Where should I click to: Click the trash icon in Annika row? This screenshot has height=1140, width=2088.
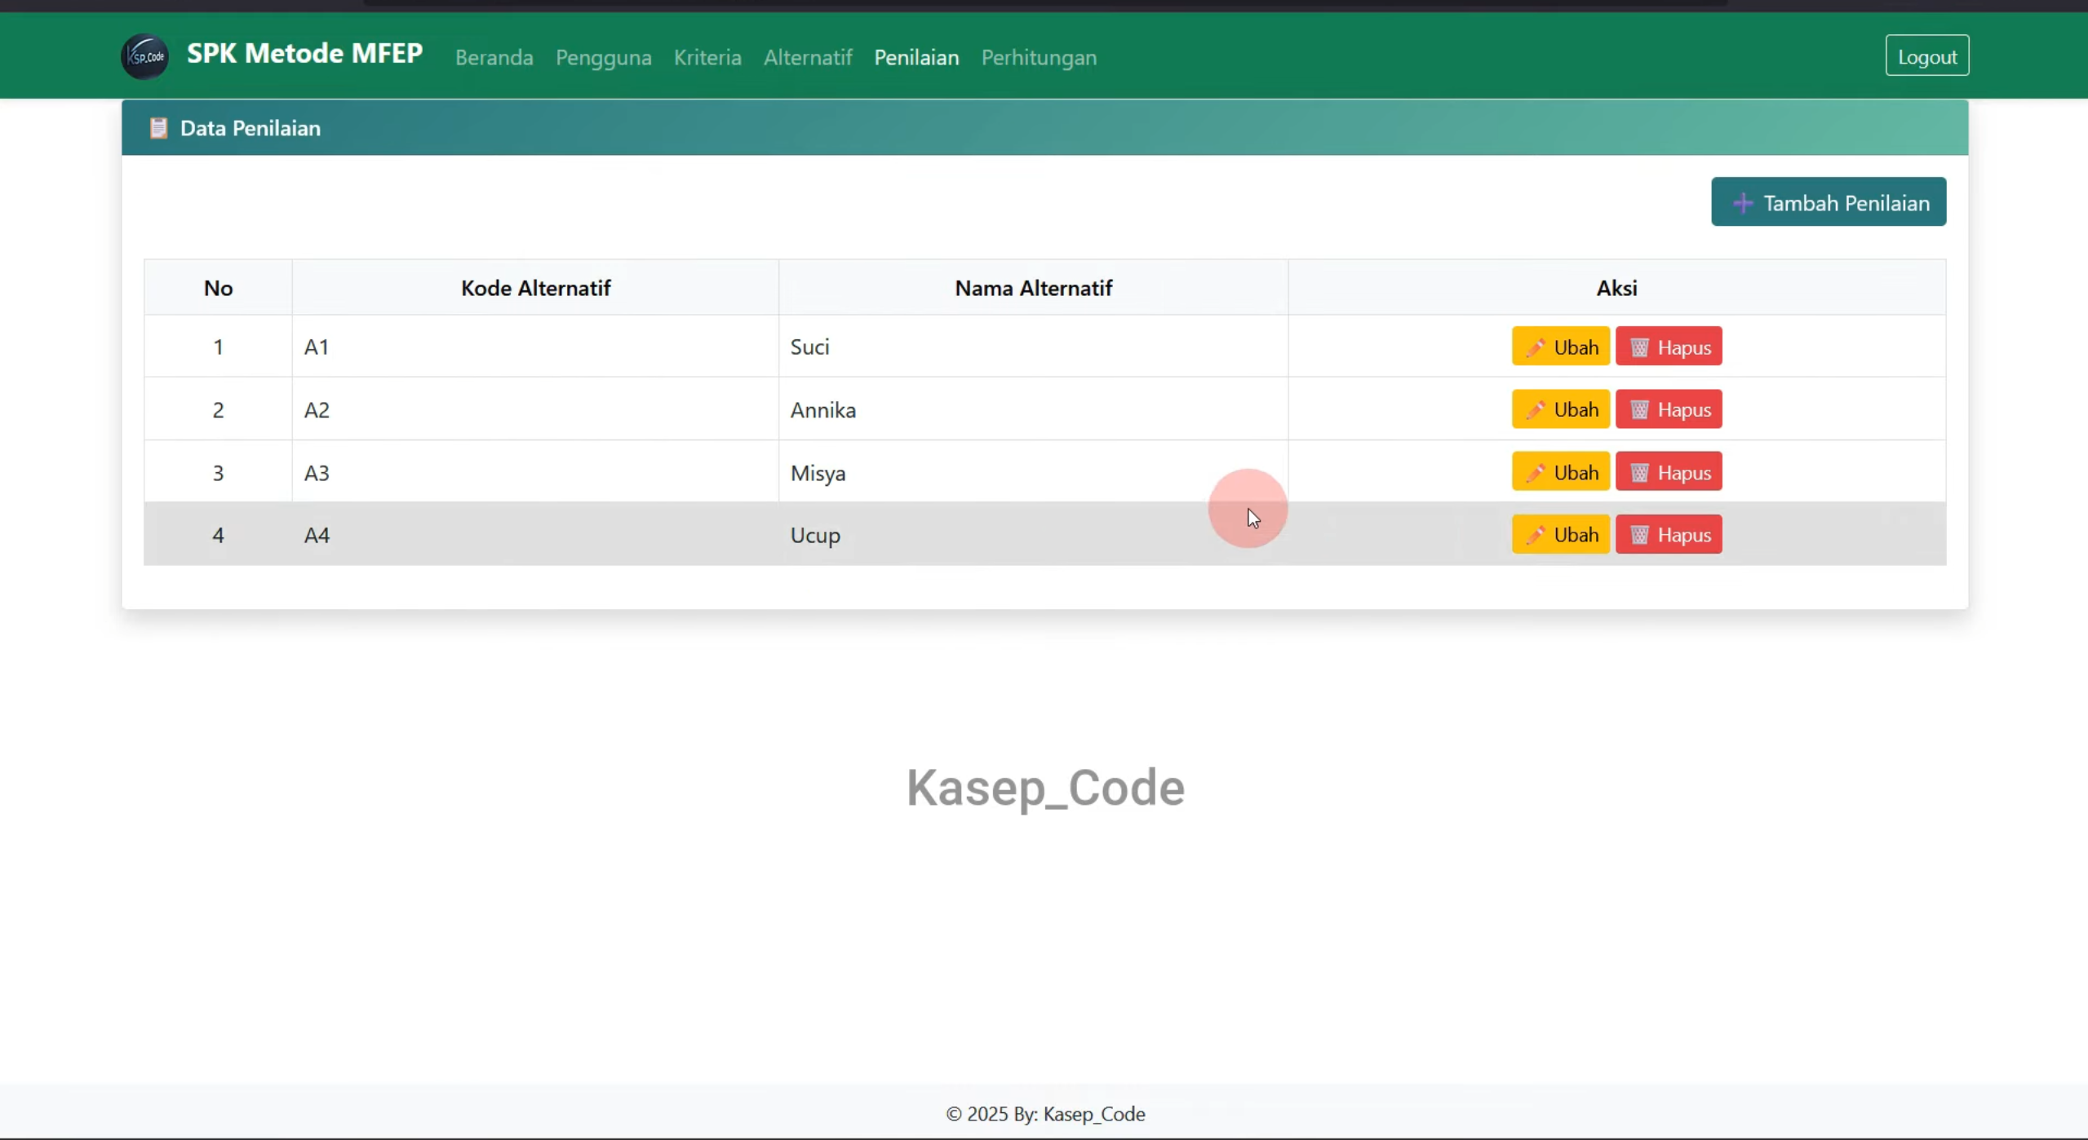(1639, 409)
